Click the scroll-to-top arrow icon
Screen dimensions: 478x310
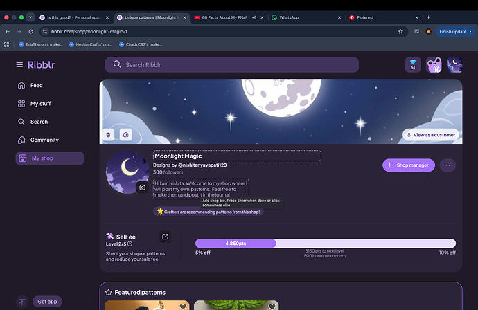pyautogui.click(x=22, y=302)
